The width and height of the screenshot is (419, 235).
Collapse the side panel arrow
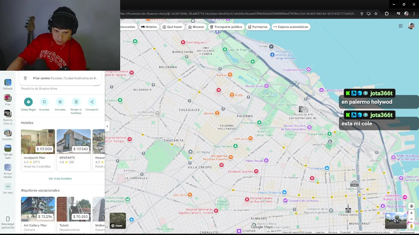pyautogui.click(x=107, y=126)
